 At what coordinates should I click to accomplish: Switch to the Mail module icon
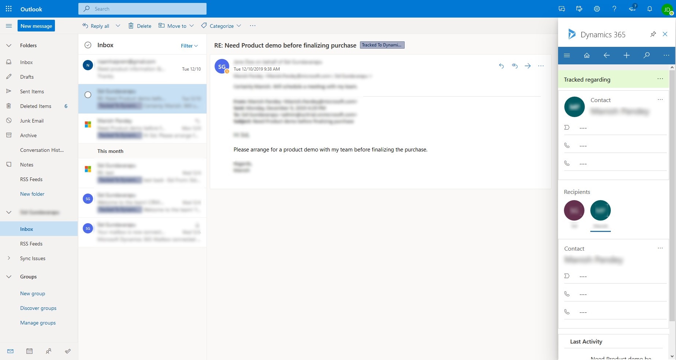click(11, 351)
